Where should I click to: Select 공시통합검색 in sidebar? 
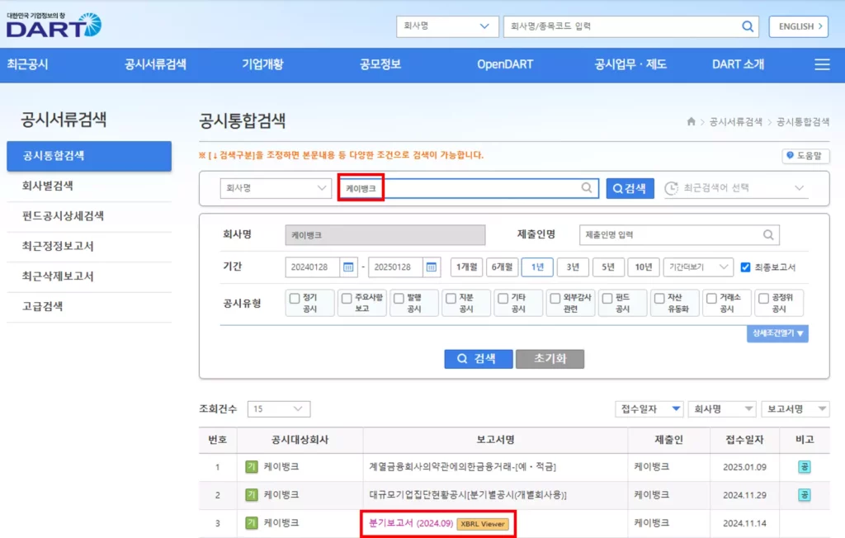pyautogui.click(x=89, y=156)
